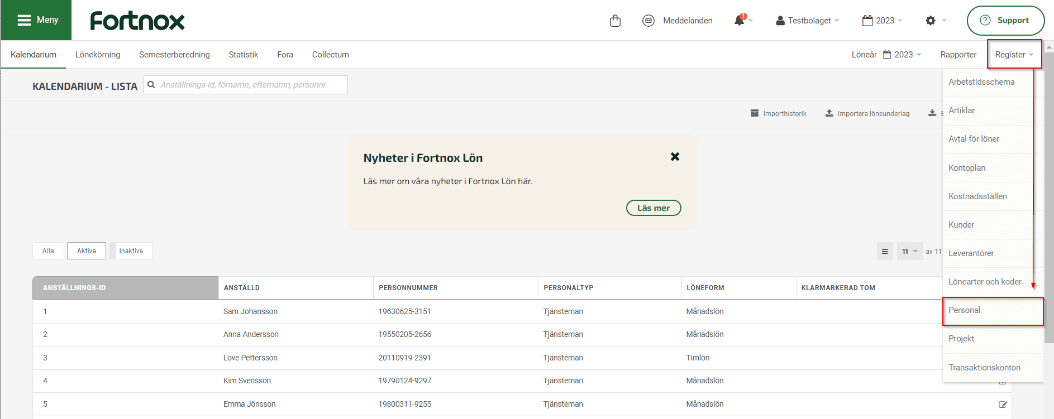The width and height of the screenshot is (1054, 419).
Task: Switch to the Semesterberedning tab
Action: pyautogui.click(x=174, y=55)
